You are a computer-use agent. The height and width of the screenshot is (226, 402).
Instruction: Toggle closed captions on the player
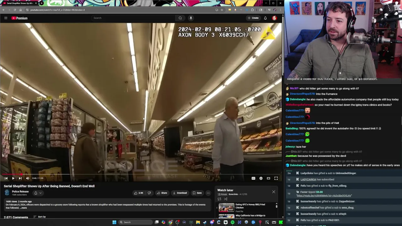pyautogui.click(x=253, y=178)
